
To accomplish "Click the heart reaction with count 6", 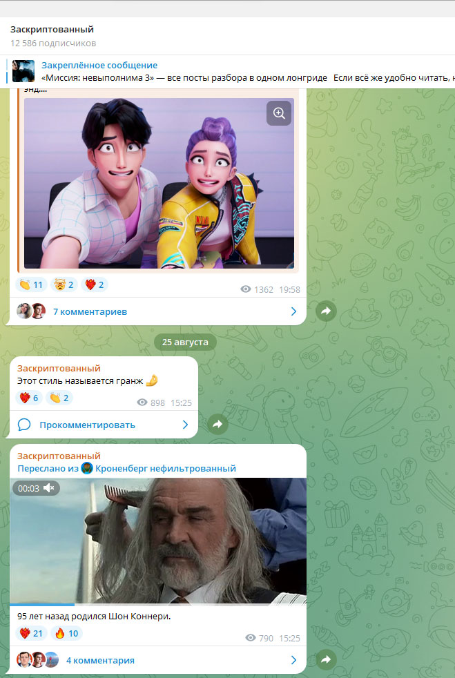I will point(29,398).
